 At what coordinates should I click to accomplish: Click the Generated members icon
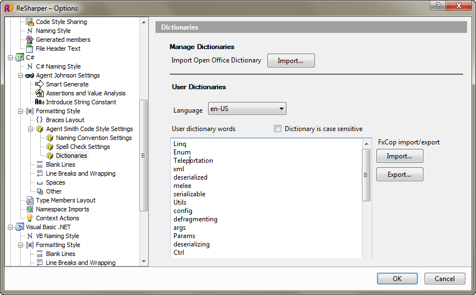[x=30, y=40]
